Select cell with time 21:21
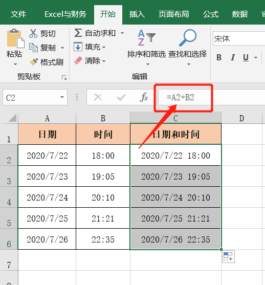 click(103, 218)
